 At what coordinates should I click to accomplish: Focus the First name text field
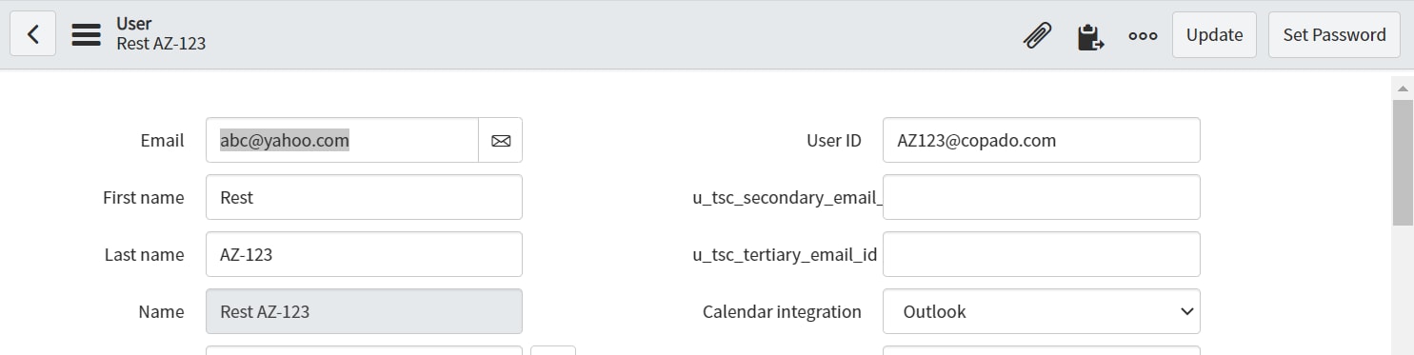364,197
